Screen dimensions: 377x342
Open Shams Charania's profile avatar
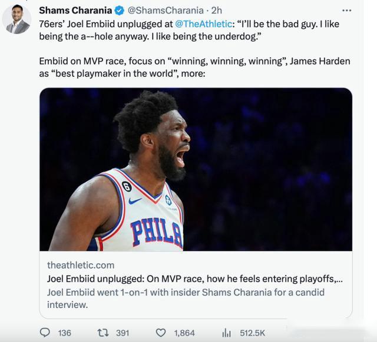point(17,19)
